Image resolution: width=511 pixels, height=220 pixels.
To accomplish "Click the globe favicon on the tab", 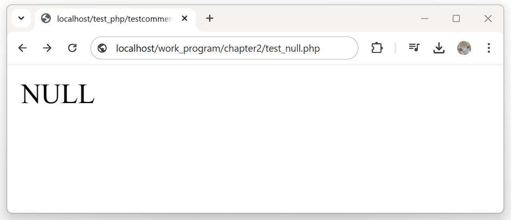I will (x=46, y=18).
